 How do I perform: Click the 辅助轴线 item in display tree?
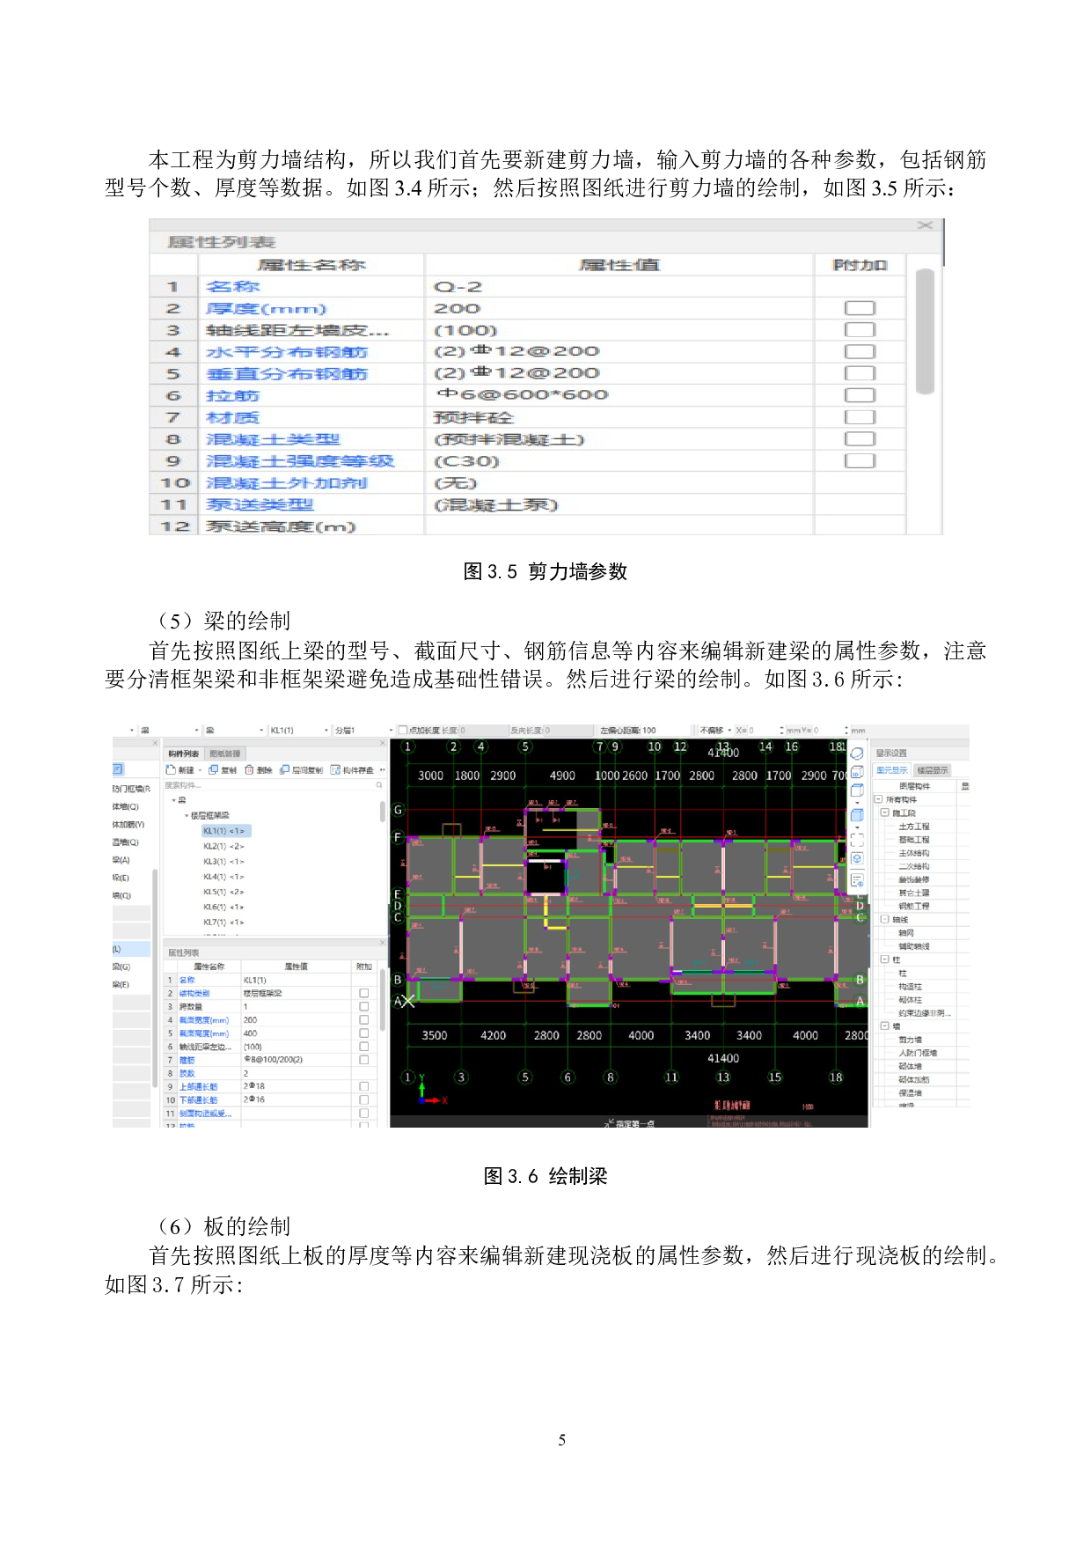click(913, 946)
